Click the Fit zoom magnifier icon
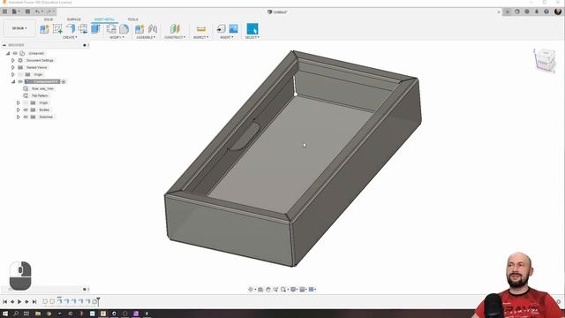 click(283, 289)
